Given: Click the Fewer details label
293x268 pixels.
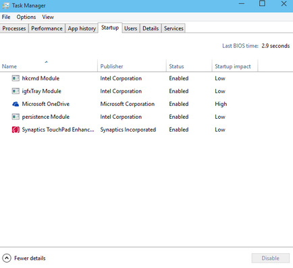Looking at the screenshot, I should (x=30, y=258).
